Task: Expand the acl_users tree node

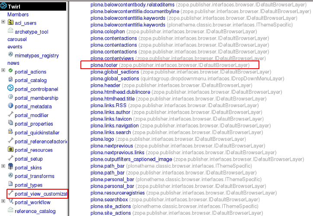Action: tap(3, 22)
